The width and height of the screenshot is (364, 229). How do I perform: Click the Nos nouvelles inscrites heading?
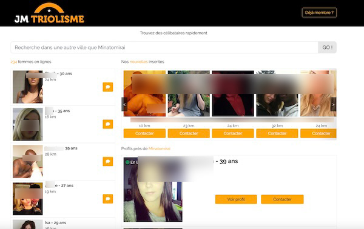(x=143, y=62)
